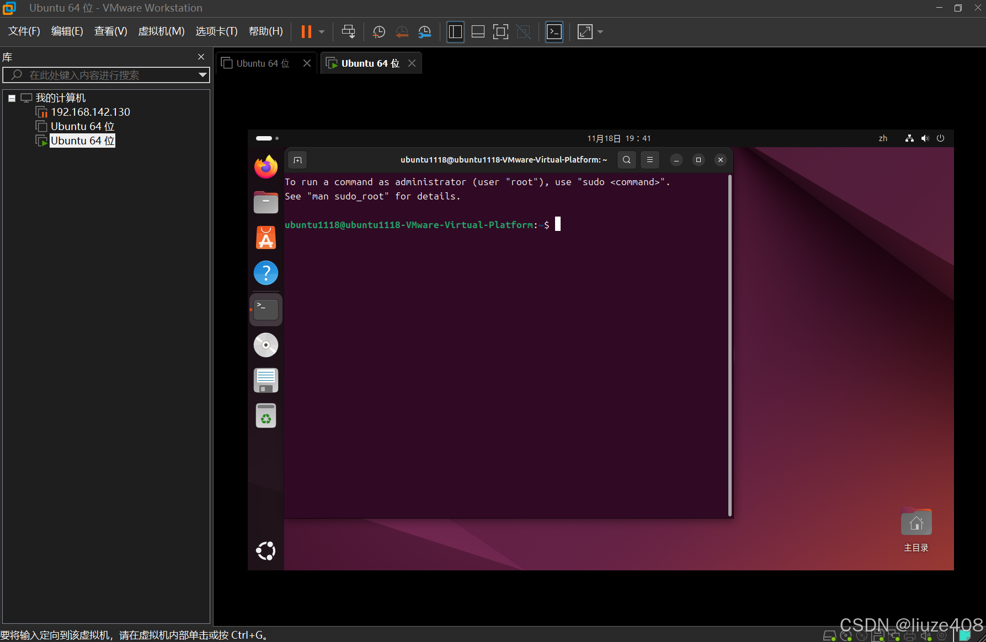Select the powered-off Ubuntu 64 位 tree entry
This screenshot has width=986, height=642.
82,126
